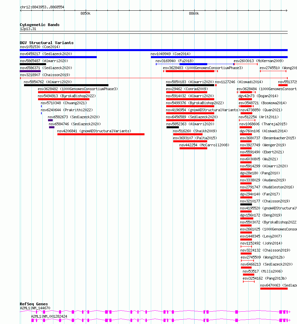Viewport: 297px width, 324px height.
Task: Click dgv28e180 (Pang2010) label
Action: click(x=260, y=173)
